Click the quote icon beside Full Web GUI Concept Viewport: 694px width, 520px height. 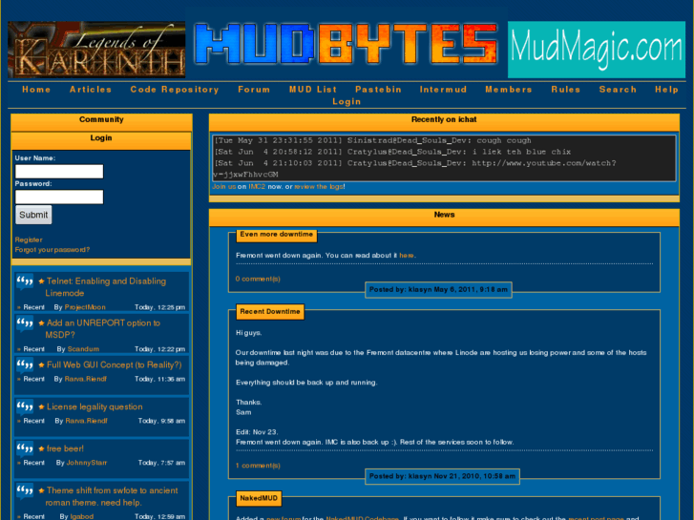tap(25, 364)
